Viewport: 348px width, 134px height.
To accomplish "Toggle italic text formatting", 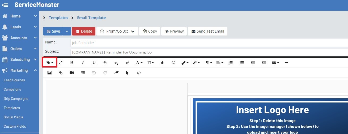I will [83, 63].
